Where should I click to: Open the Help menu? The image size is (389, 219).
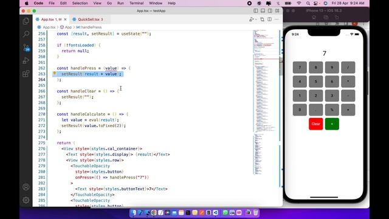pyautogui.click(x=171, y=3)
